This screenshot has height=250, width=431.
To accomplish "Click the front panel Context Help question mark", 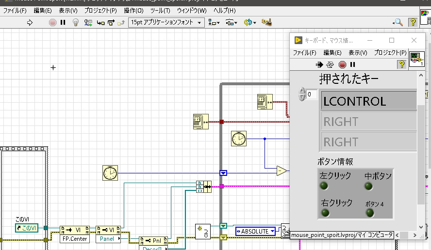I will pos(401,64).
